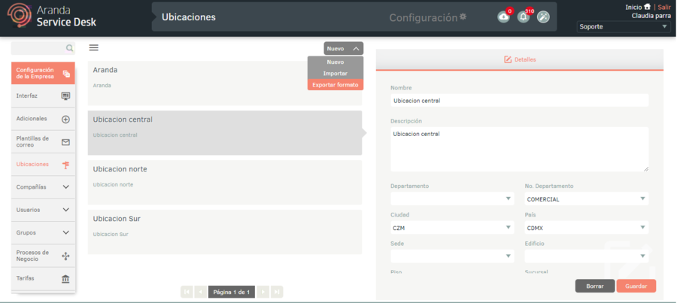The image size is (677, 303).
Task: Click the cloud download icon in header
Action: click(x=503, y=17)
